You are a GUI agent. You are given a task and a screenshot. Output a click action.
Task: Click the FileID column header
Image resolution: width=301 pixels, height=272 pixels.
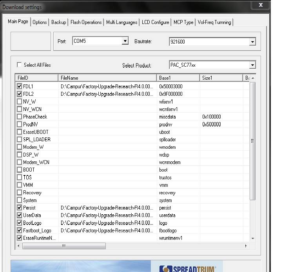(x=36, y=78)
